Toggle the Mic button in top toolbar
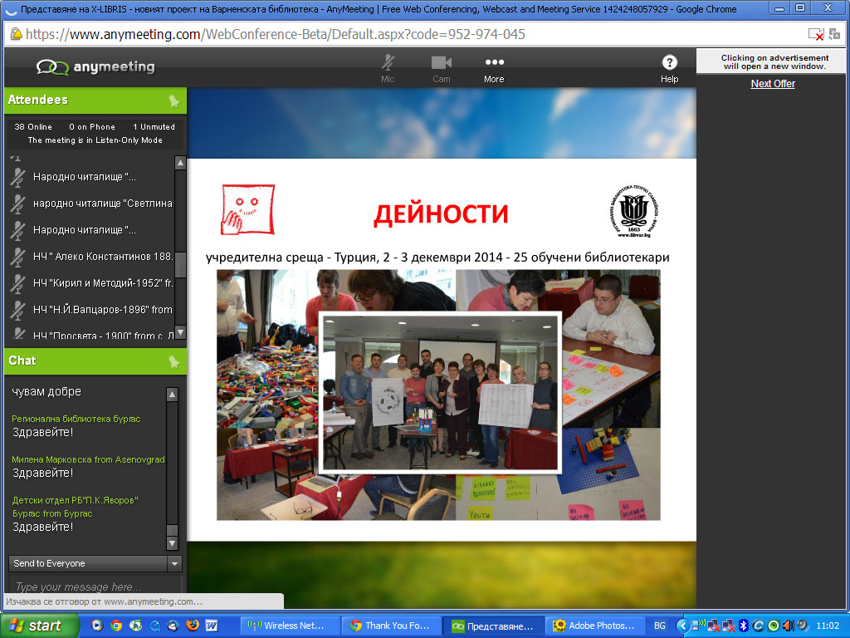 click(x=388, y=67)
